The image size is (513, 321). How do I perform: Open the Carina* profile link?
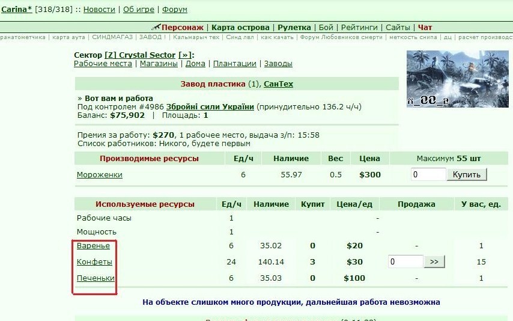(x=16, y=9)
